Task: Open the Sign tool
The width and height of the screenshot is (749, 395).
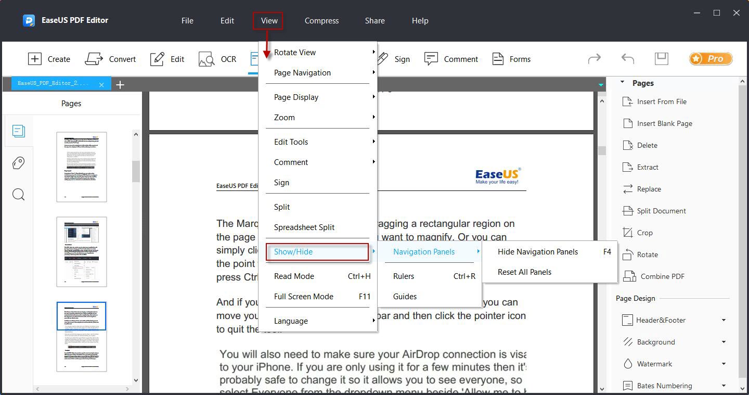Action: click(x=394, y=59)
